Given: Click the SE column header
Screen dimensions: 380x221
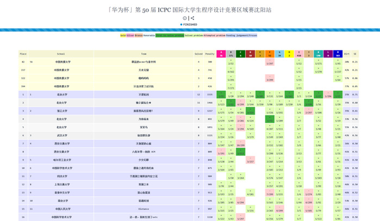Looking at the screenshot, I should point(356,54).
